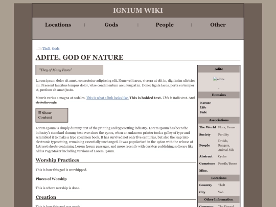Click the 'Fossils/Bones' value

tap(227, 164)
